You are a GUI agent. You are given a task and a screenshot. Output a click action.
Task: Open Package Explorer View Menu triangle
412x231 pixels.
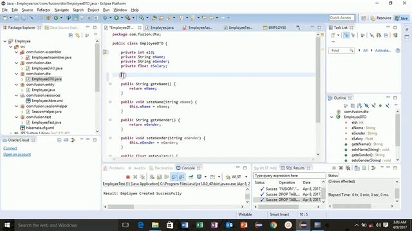click(x=95, y=35)
